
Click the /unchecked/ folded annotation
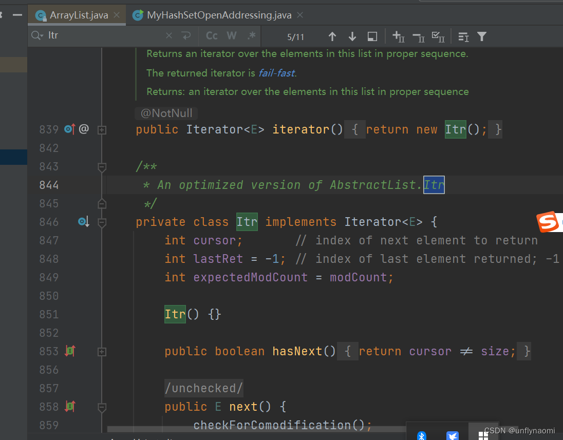(203, 388)
